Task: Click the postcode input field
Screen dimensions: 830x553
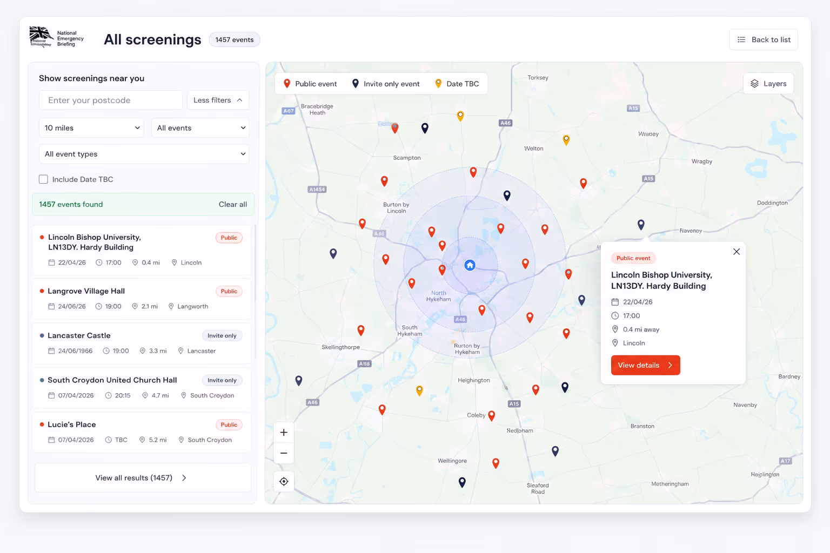Action: point(111,100)
